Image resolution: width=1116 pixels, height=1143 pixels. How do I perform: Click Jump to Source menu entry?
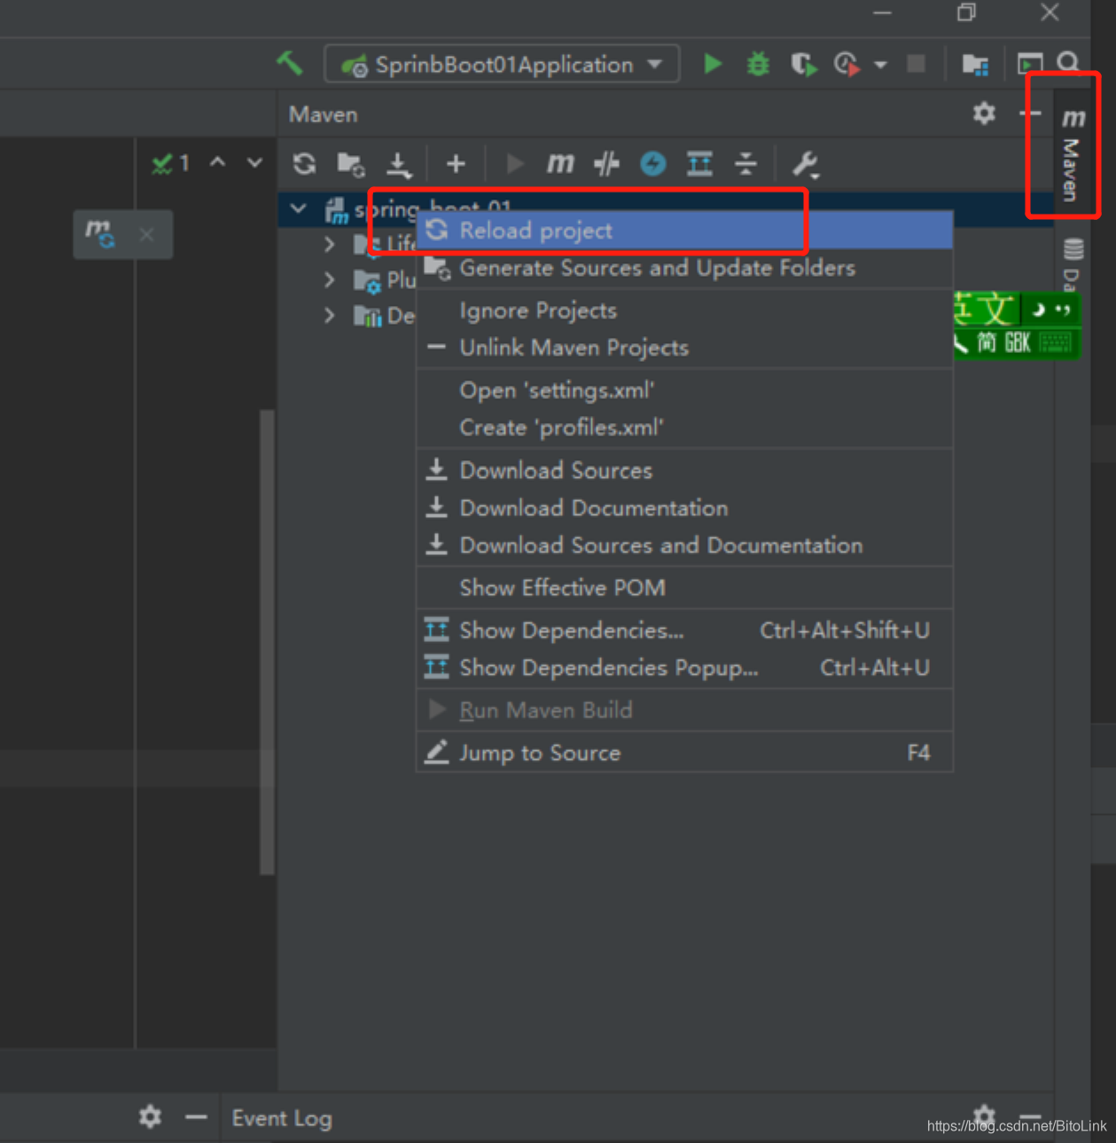tap(684, 753)
